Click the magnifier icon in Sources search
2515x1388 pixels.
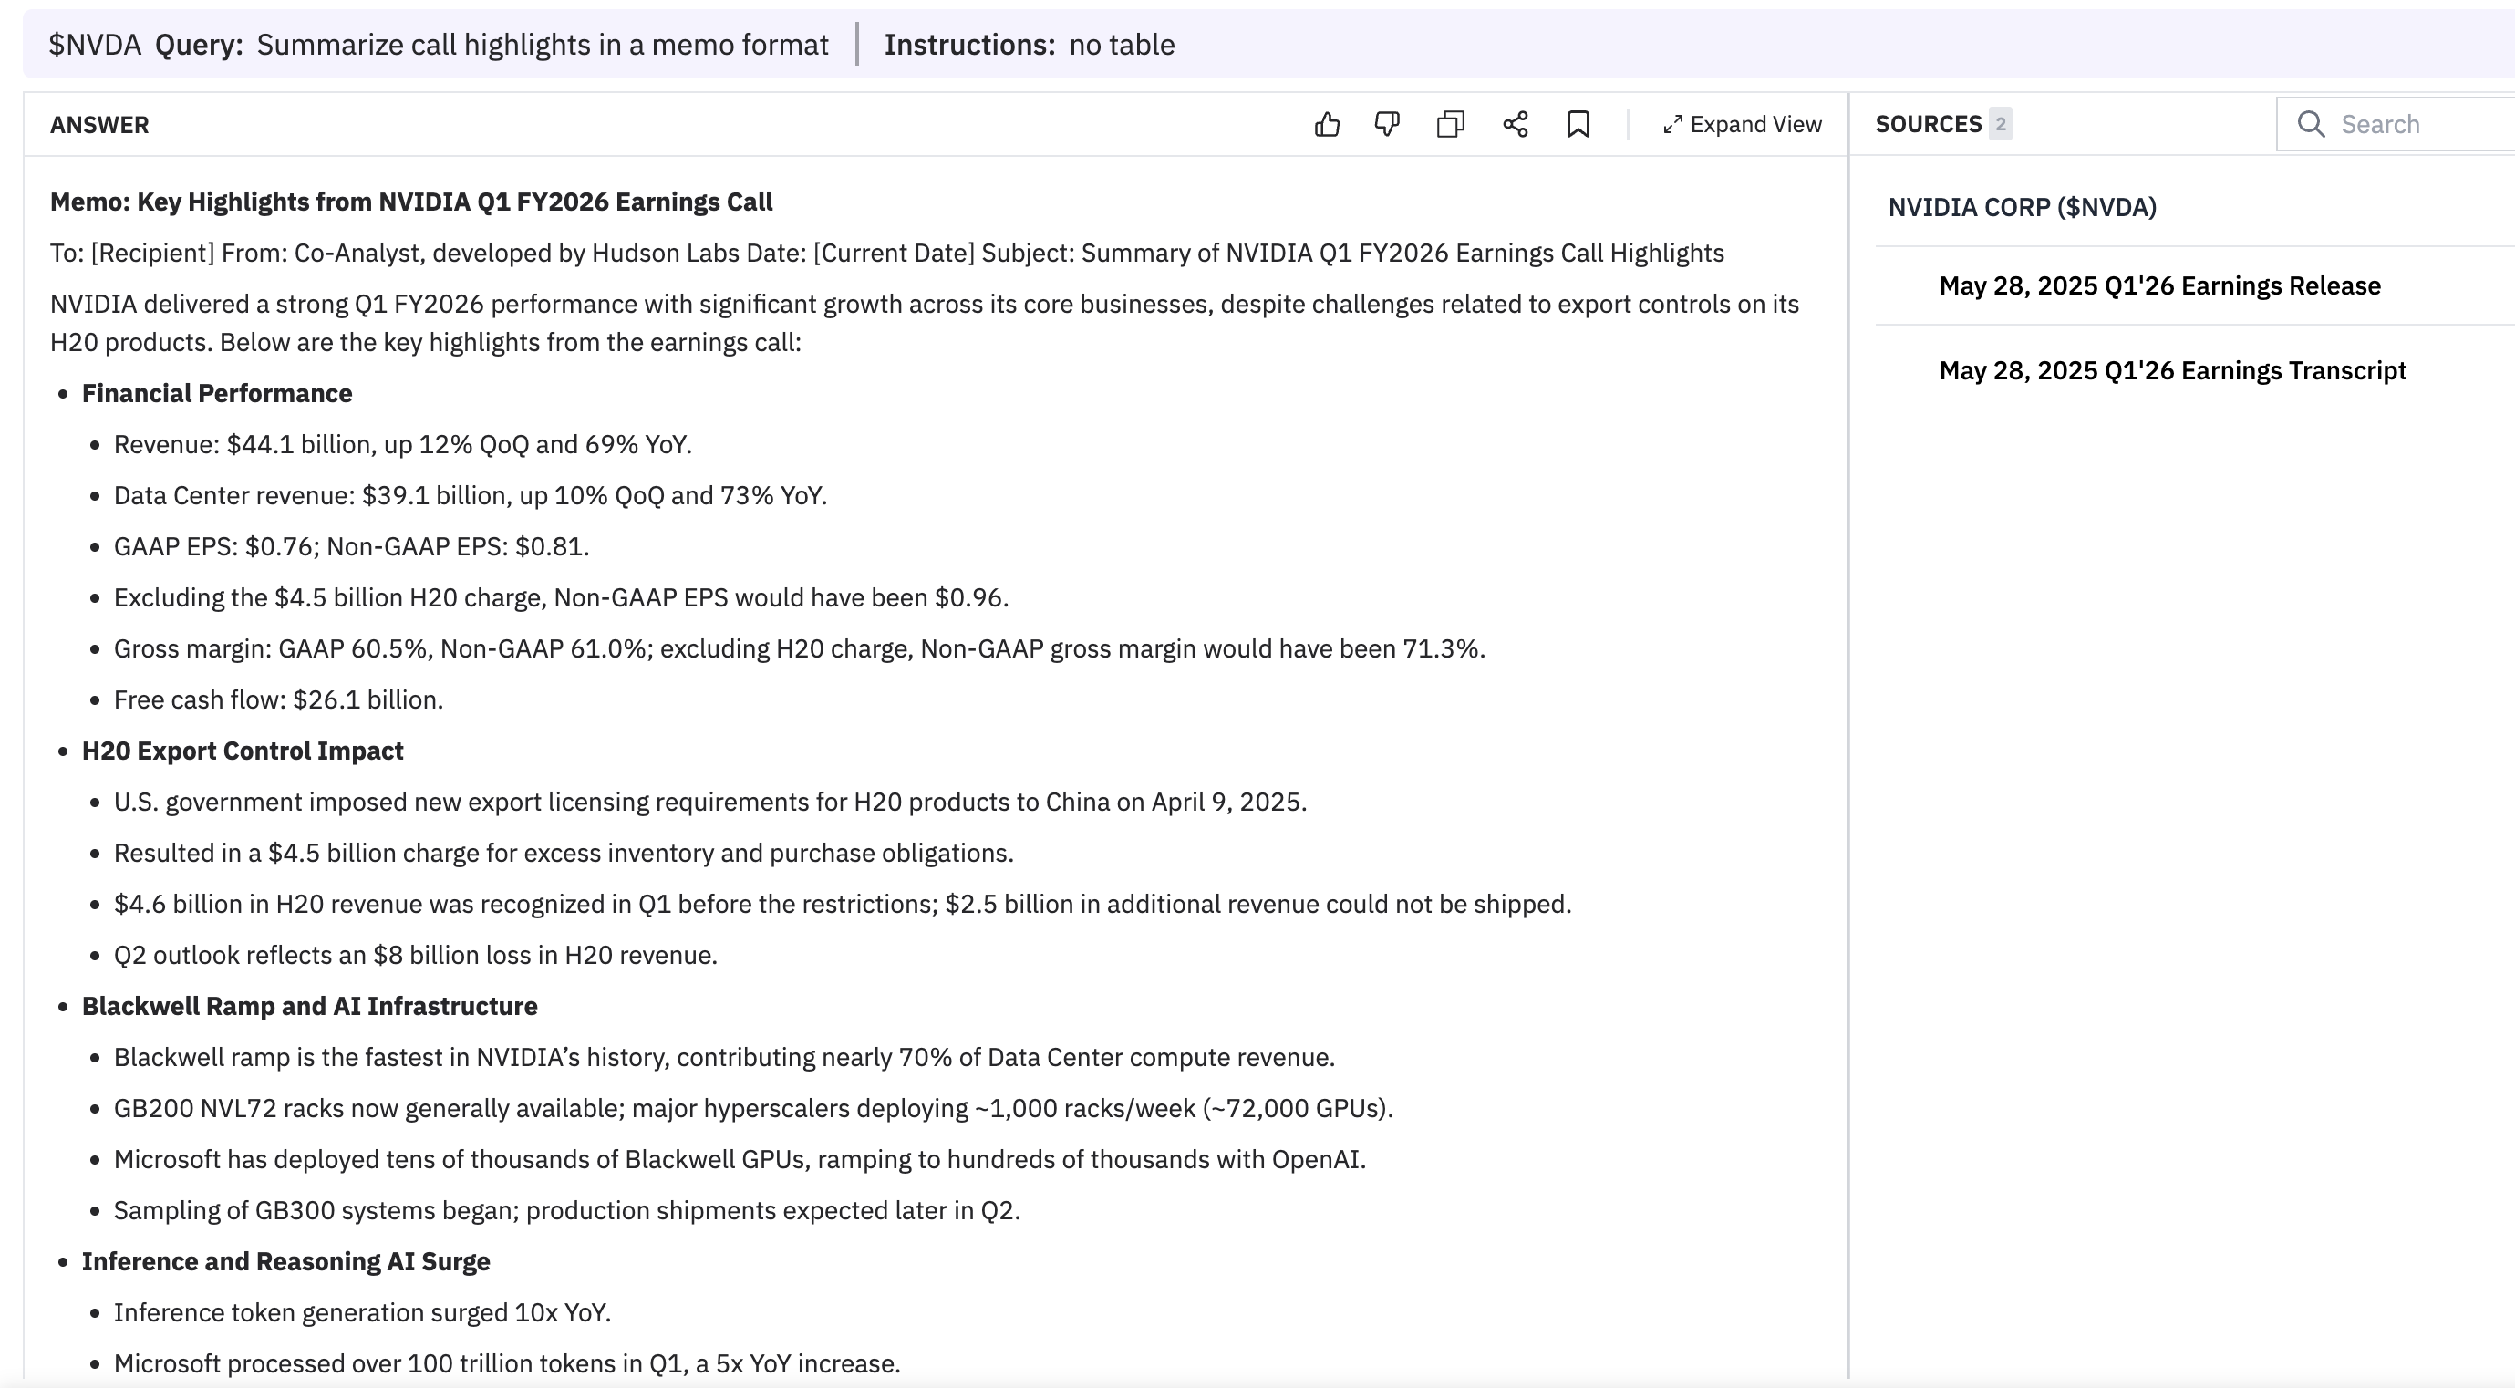click(x=2310, y=124)
